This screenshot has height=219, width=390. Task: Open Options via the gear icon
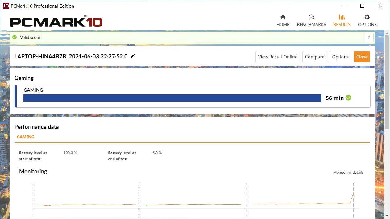(367, 17)
